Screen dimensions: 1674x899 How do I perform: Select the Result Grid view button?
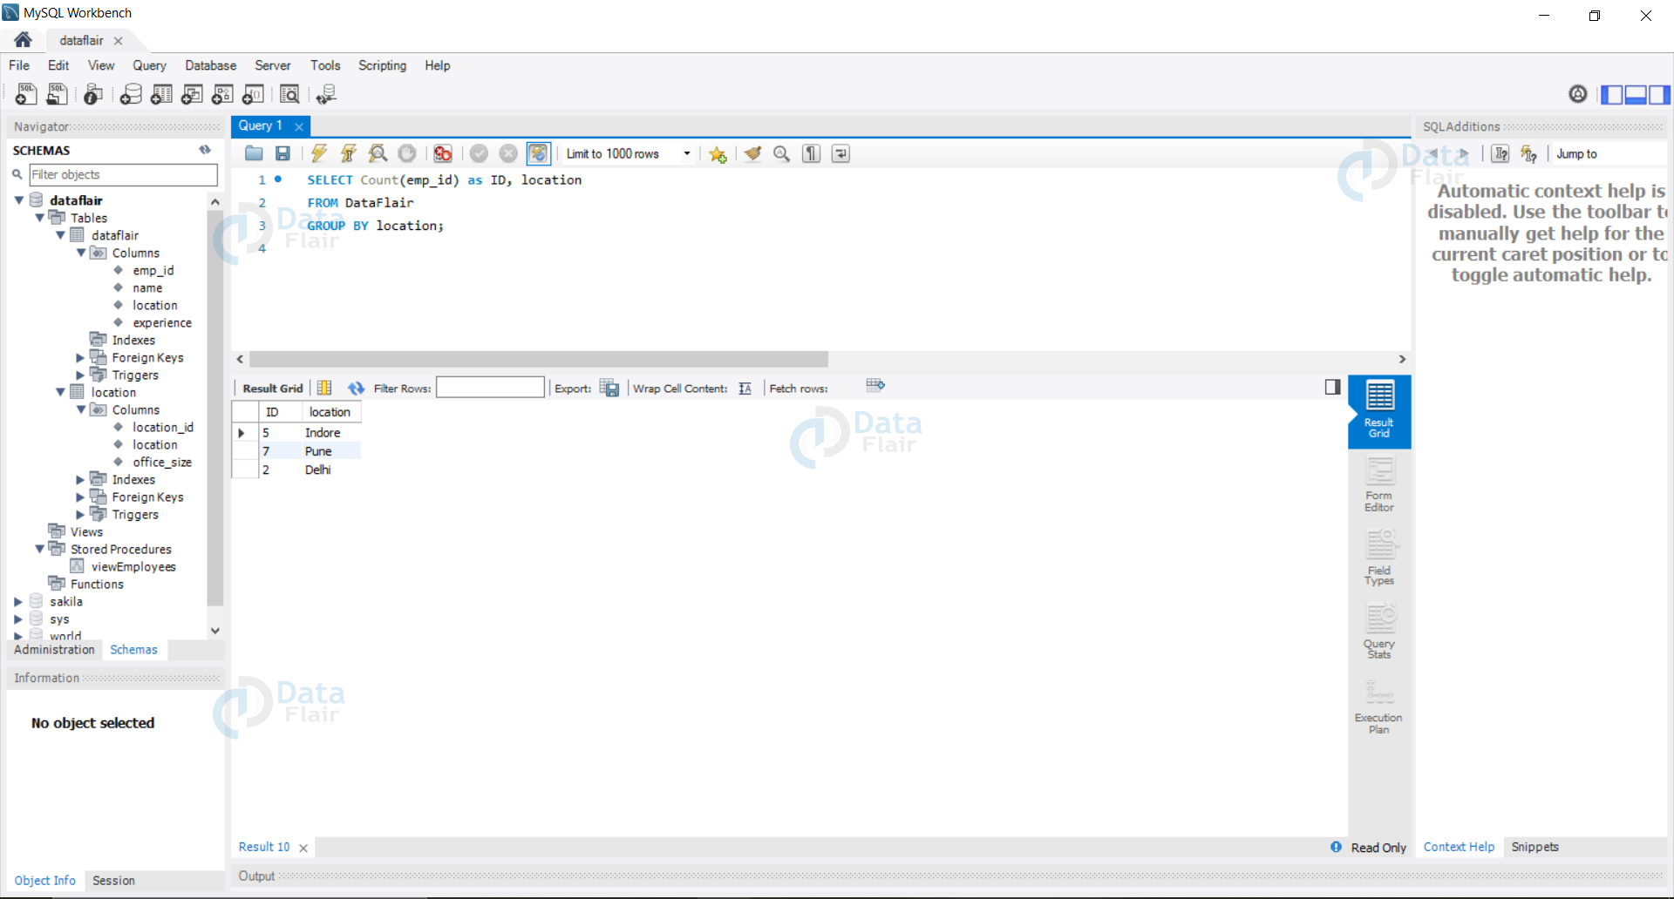pyautogui.click(x=1379, y=411)
